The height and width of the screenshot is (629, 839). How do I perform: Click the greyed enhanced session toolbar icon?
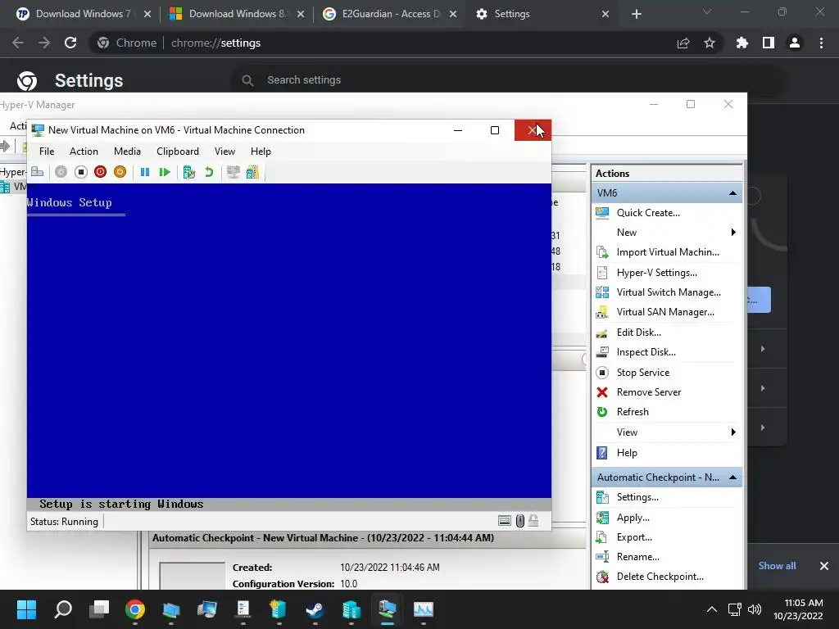pyautogui.click(x=233, y=172)
